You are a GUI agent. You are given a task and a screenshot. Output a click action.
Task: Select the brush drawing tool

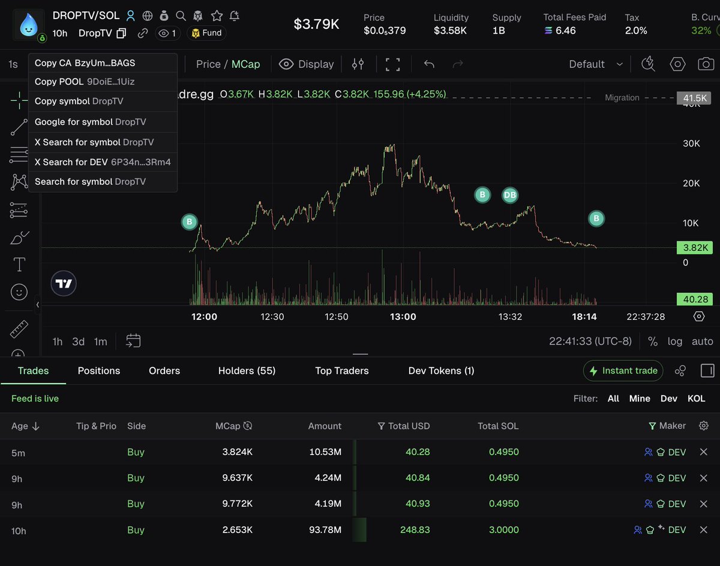(19, 238)
